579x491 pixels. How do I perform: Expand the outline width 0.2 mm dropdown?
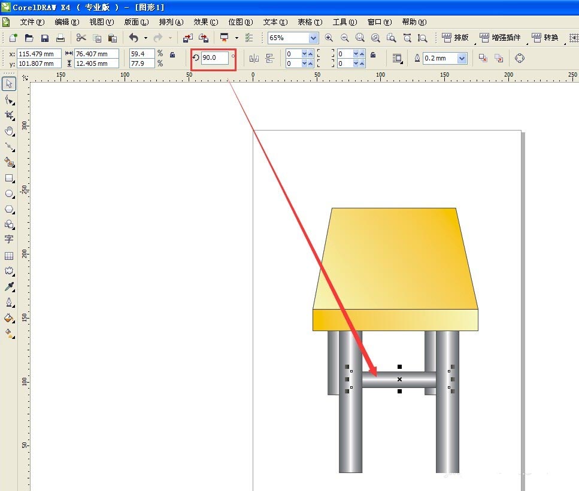pyautogui.click(x=462, y=58)
